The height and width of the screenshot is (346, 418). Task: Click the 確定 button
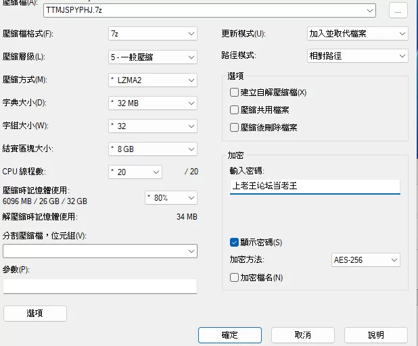[x=229, y=335]
